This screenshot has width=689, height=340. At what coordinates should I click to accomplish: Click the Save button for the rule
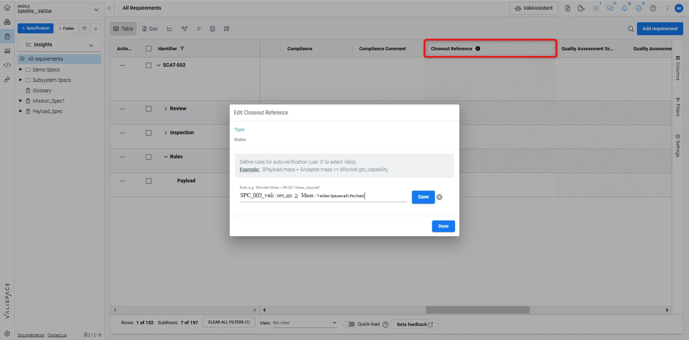[x=423, y=197]
